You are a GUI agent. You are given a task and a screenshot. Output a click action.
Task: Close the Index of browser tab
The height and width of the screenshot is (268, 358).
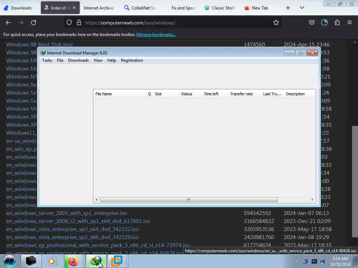tap(74, 8)
